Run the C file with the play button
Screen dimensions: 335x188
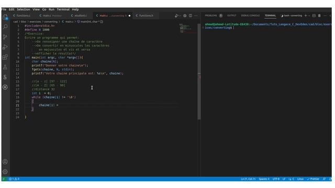tap(176, 16)
